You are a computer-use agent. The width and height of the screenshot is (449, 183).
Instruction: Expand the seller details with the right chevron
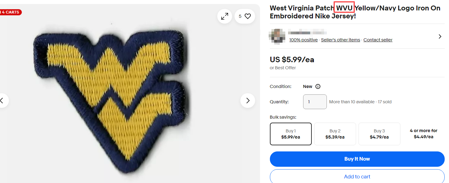click(440, 36)
